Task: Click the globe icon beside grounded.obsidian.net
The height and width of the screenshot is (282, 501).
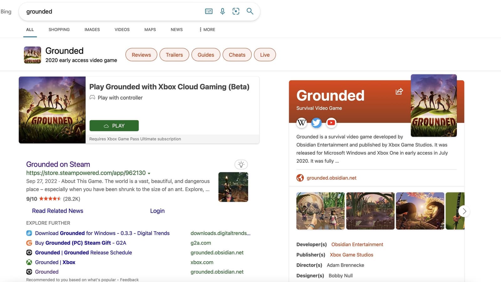Action: click(x=300, y=178)
